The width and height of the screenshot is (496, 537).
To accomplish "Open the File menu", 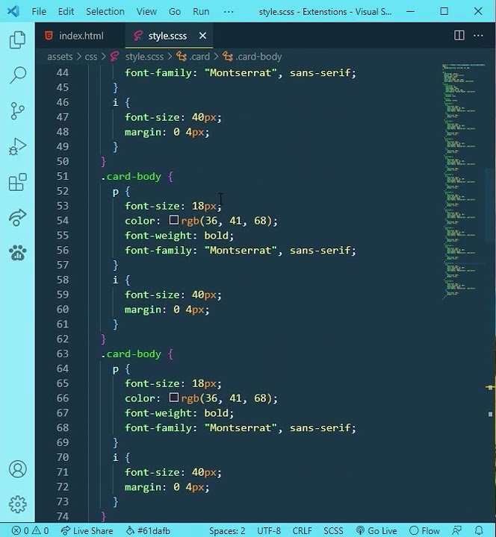I will (39, 12).
